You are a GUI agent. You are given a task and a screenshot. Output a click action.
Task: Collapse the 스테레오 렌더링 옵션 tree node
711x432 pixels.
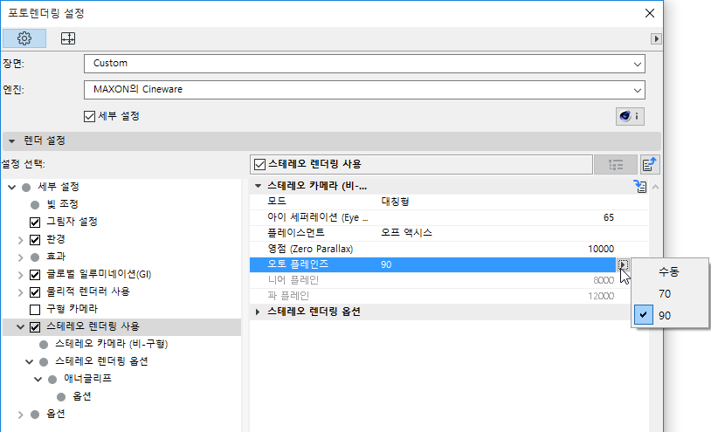(30, 362)
